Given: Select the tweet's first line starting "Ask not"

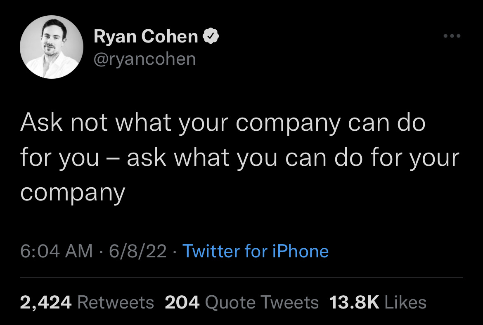Looking at the screenshot, I should (223, 123).
